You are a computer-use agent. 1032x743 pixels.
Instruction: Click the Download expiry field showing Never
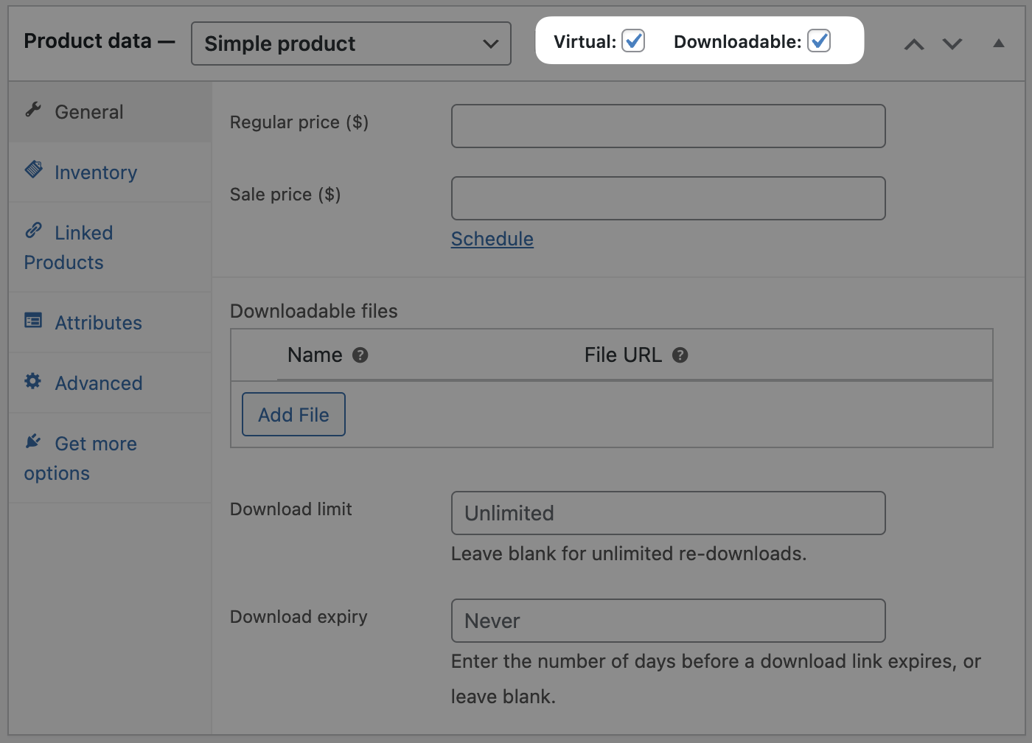click(x=669, y=621)
